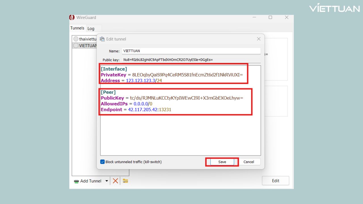Export tunnels to zip folder icon

click(125, 181)
